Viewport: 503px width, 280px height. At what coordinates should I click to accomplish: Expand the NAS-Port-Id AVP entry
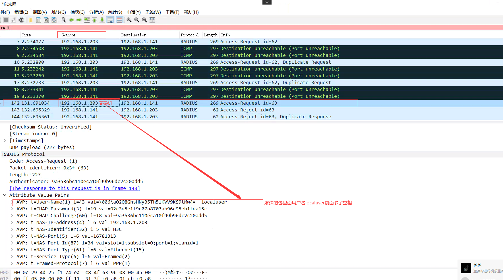[12, 243]
